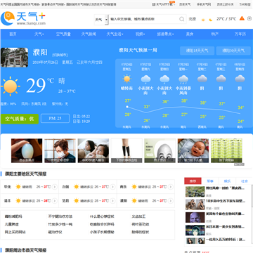Image resolution: width=253 pixels, height=253 pixels.
Task: Expand the 天气生活 nav dropdown
Action: pyautogui.click(x=115, y=34)
